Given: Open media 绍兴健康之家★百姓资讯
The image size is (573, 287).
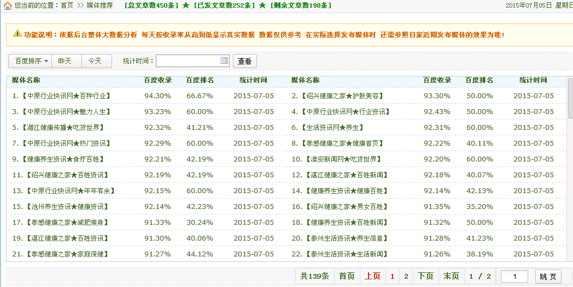Looking at the screenshot, I should (x=67, y=175).
